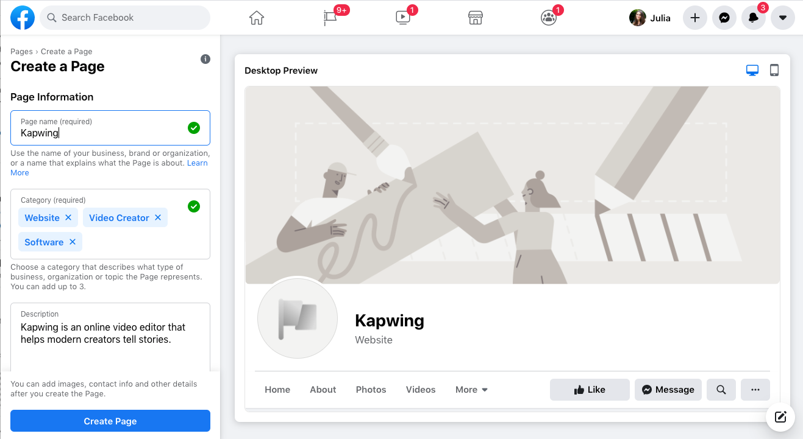The height and width of the screenshot is (439, 803).
Task: Open the Pages flag icon
Action: (330, 18)
